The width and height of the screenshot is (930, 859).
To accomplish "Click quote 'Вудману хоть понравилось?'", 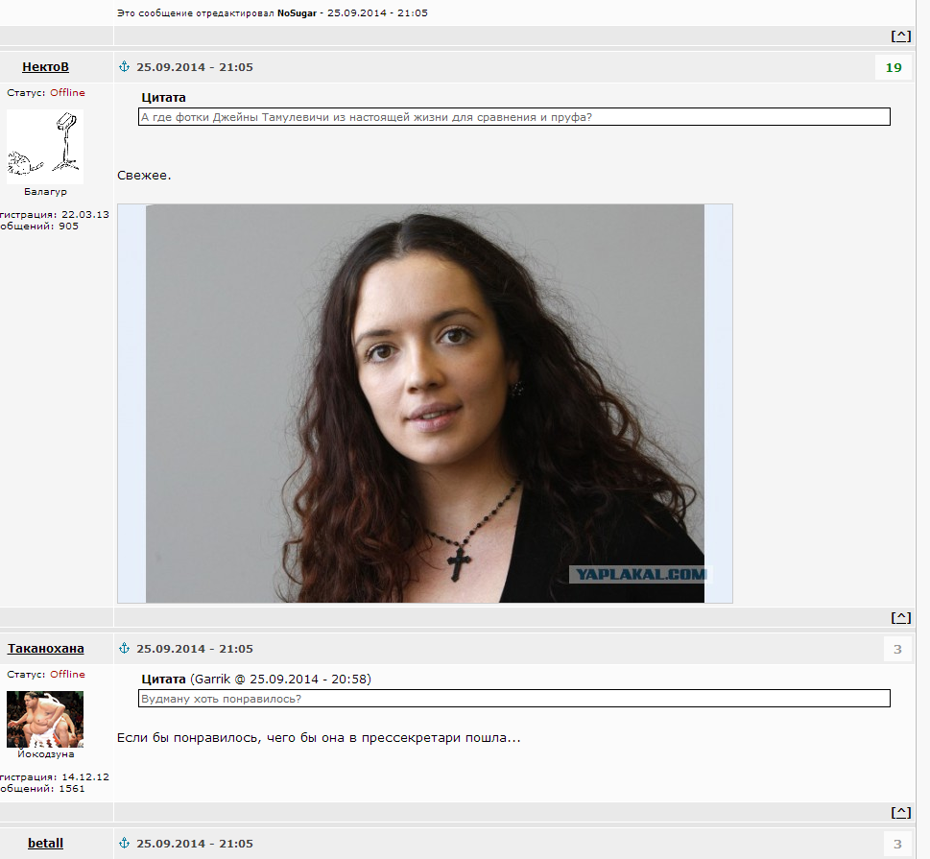I will 514,698.
